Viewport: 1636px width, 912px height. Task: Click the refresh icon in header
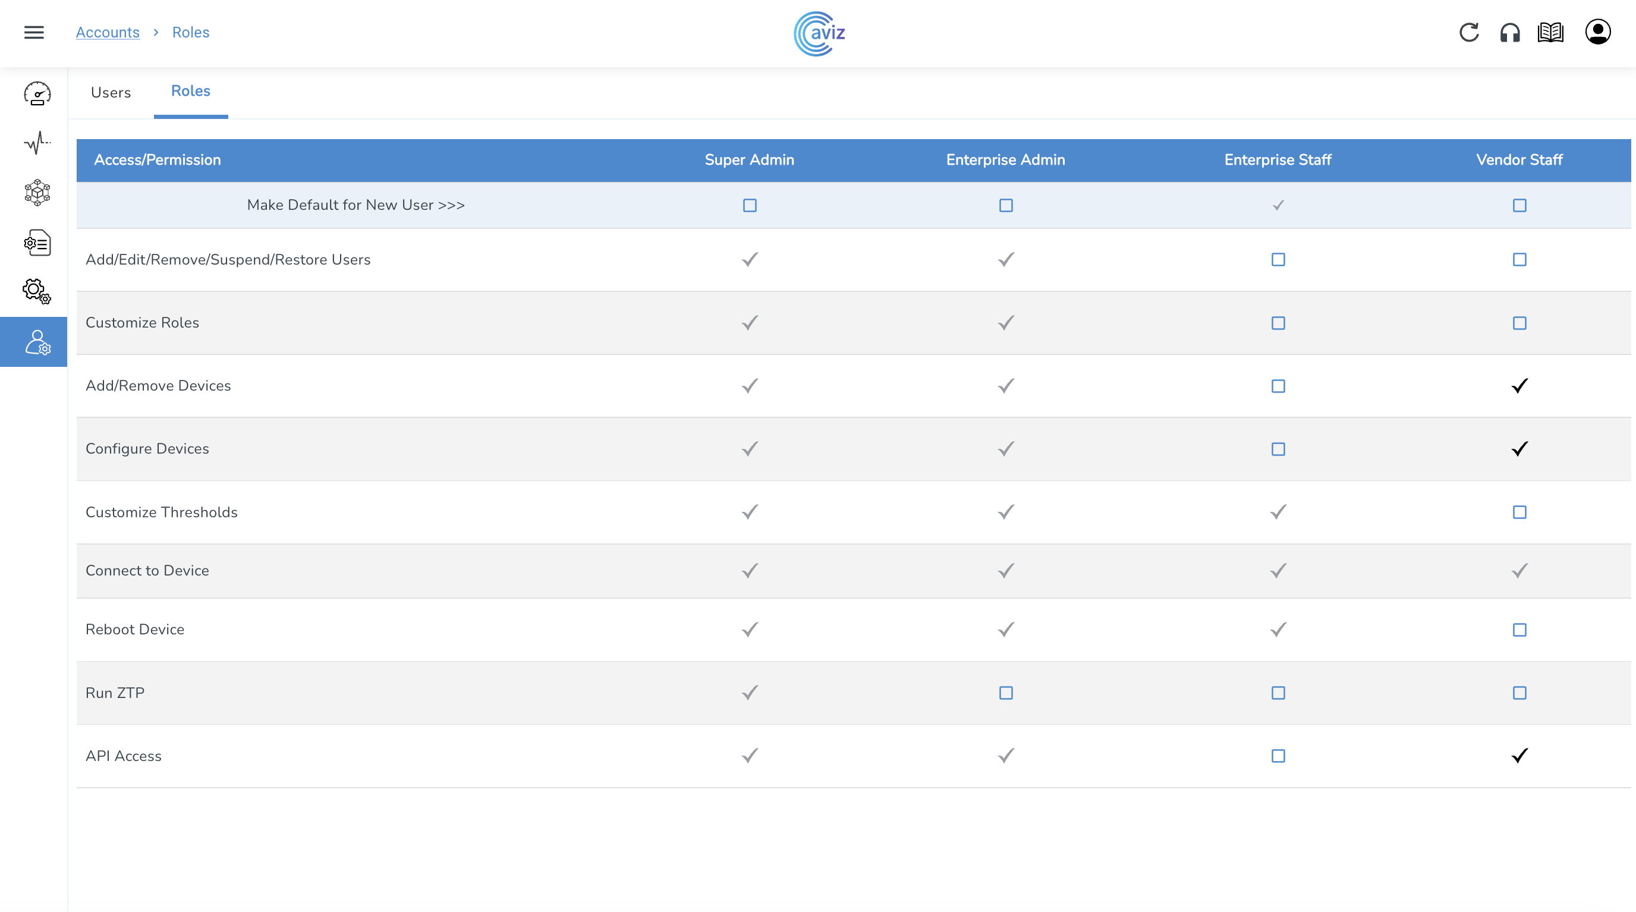pos(1469,32)
